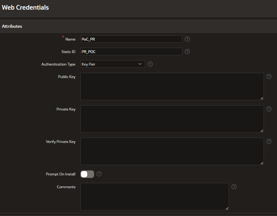This screenshot has height=216, width=277.
Task: Toggle the Prompt On Install switch
Action: click(x=87, y=174)
